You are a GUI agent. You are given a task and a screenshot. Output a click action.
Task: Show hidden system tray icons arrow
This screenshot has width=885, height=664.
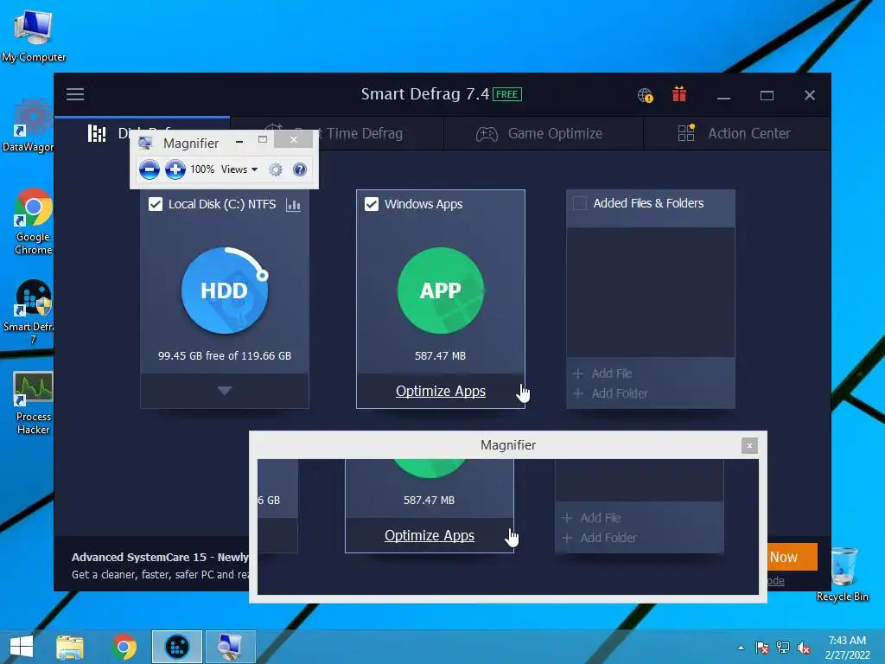point(741,648)
